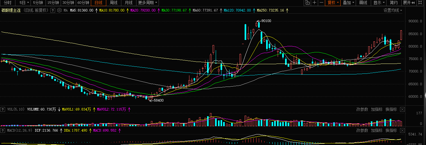Close the MACD indicator panel
Image resolution: width=426 pixels, height=145 pixels.
point(403,131)
